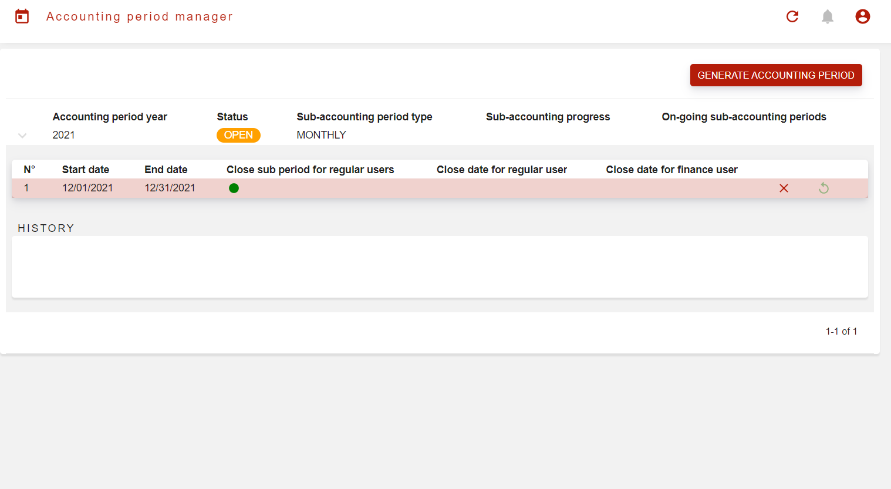Screen dimensions: 891x489
Task: Click the Sub-accounting progress column header
Action: [x=548, y=117]
